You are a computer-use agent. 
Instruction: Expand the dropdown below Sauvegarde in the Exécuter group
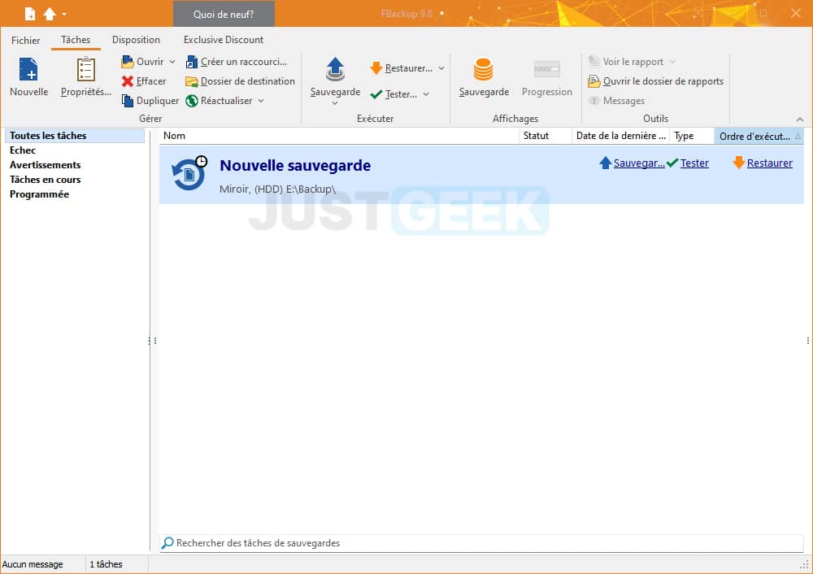[x=335, y=103]
